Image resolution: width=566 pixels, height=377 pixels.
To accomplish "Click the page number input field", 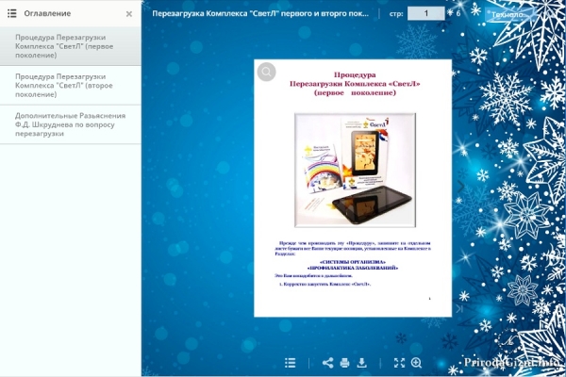I will pos(426,13).
